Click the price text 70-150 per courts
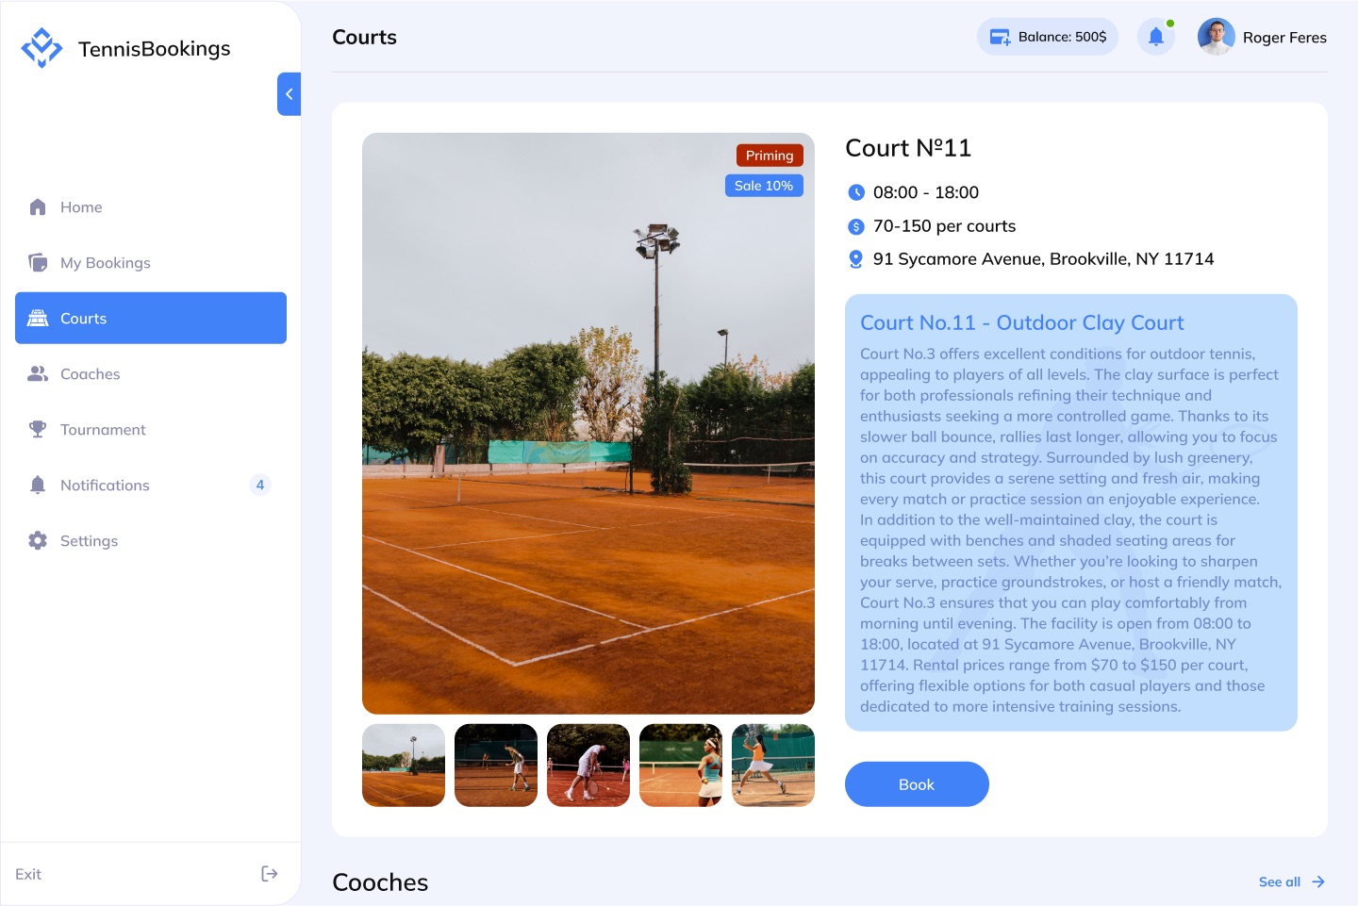 pos(944,226)
